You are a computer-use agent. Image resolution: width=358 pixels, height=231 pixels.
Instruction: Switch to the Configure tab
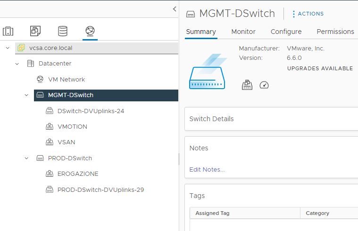pyautogui.click(x=286, y=32)
